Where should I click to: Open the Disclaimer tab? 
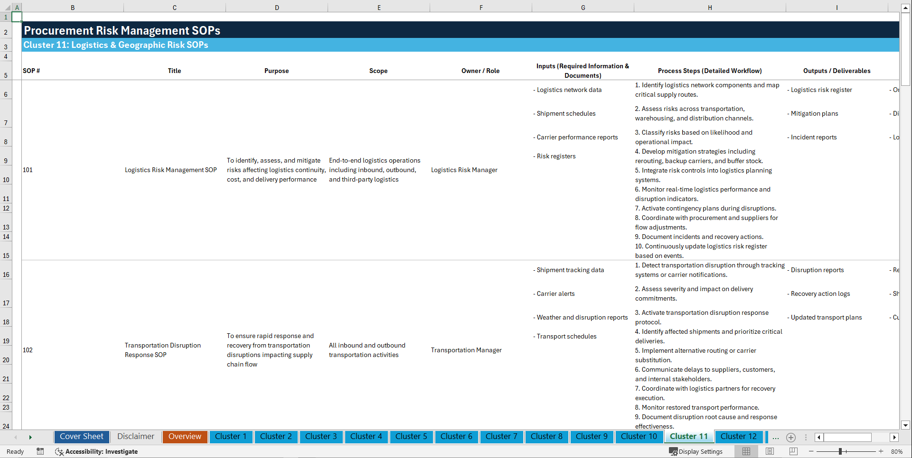tap(136, 437)
